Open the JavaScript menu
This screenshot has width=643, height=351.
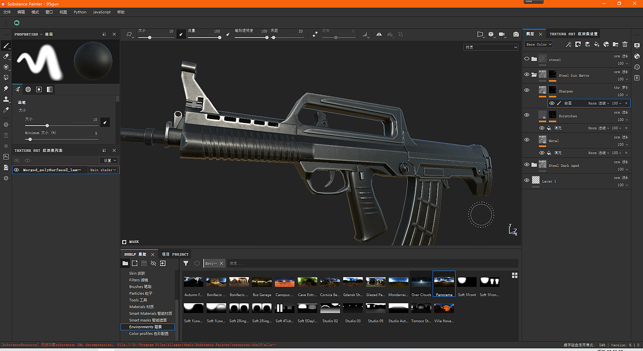tap(101, 12)
